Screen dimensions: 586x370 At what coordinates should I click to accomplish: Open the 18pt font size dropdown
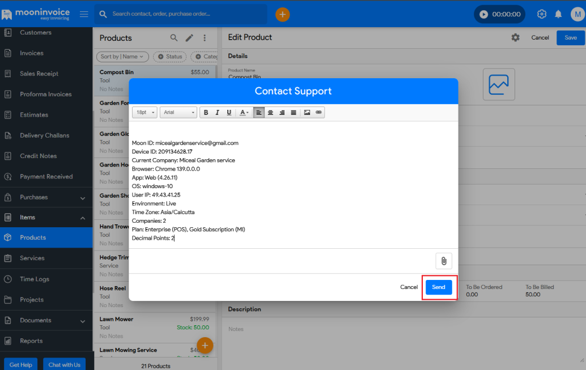coord(145,113)
